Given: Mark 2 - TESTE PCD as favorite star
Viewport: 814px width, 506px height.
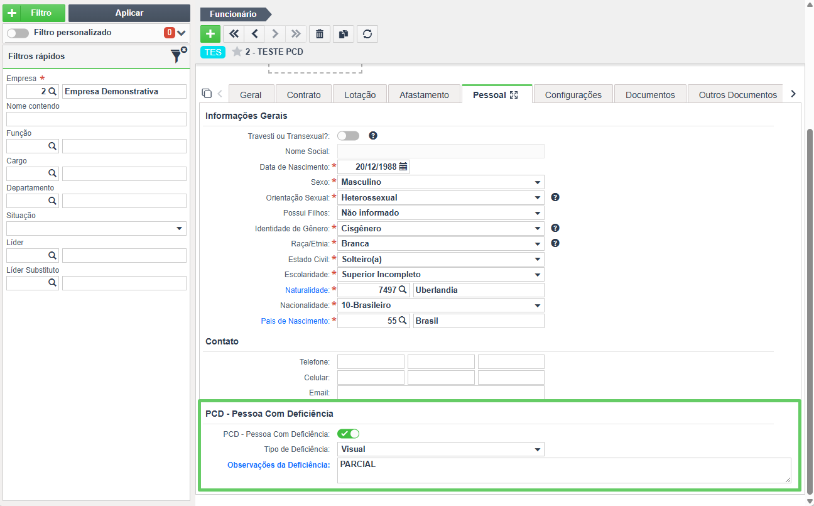Looking at the screenshot, I should coord(237,52).
